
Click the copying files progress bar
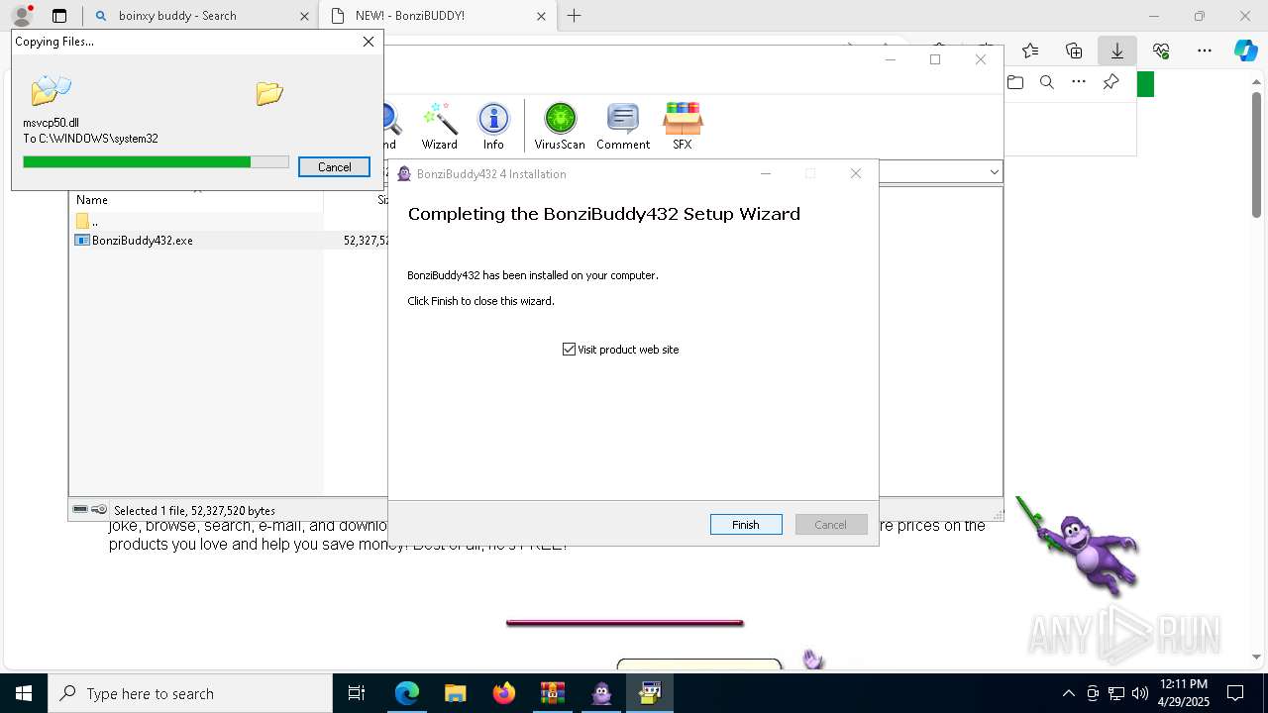pos(156,162)
